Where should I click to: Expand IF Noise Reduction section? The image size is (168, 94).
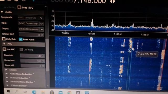pos(7,78)
